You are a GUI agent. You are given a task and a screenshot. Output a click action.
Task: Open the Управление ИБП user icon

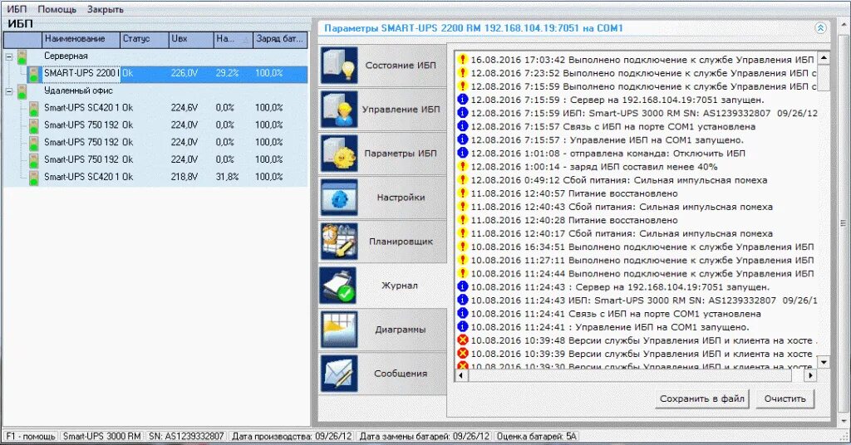(339, 109)
